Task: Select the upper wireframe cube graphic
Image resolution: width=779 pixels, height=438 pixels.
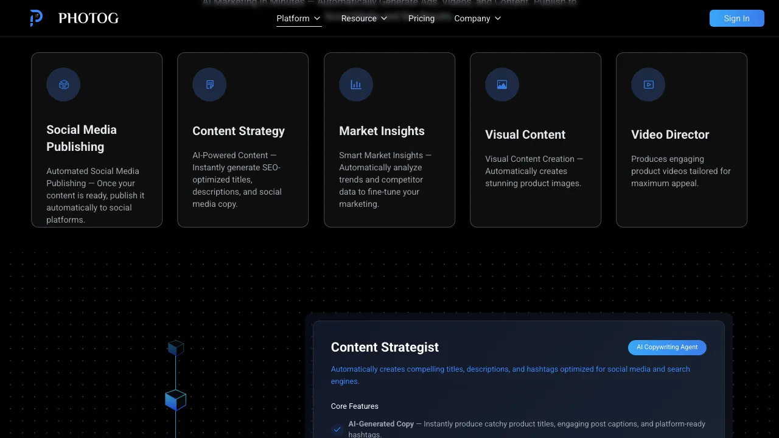Action: pyautogui.click(x=175, y=348)
